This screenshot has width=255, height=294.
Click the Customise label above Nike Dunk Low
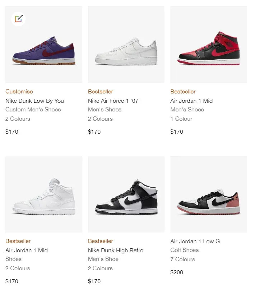19,92
